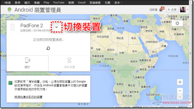Open notifications bell showing 26
This screenshot has width=194, height=109.
[162, 9]
